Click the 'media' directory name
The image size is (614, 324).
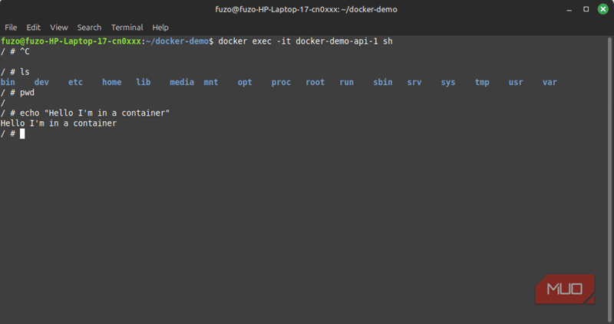pyautogui.click(x=182, y=82)
